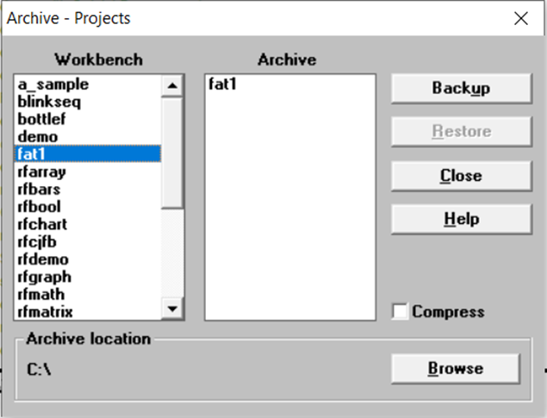This screenshot has height=418, width=547.
Task: Open the Help dialog button
Action: pos(462,219)
